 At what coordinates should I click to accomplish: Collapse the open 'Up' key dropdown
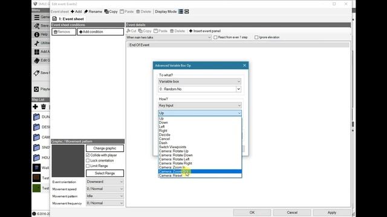(200, 113)
